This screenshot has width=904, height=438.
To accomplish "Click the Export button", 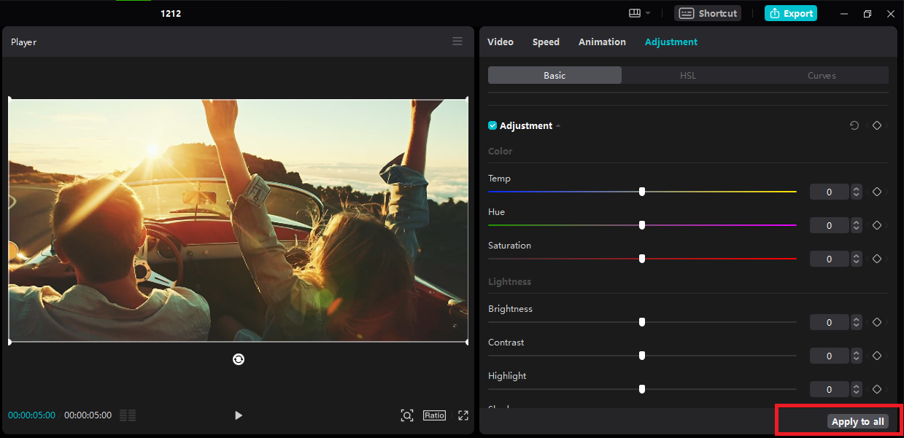I will [x=790, y=13].
